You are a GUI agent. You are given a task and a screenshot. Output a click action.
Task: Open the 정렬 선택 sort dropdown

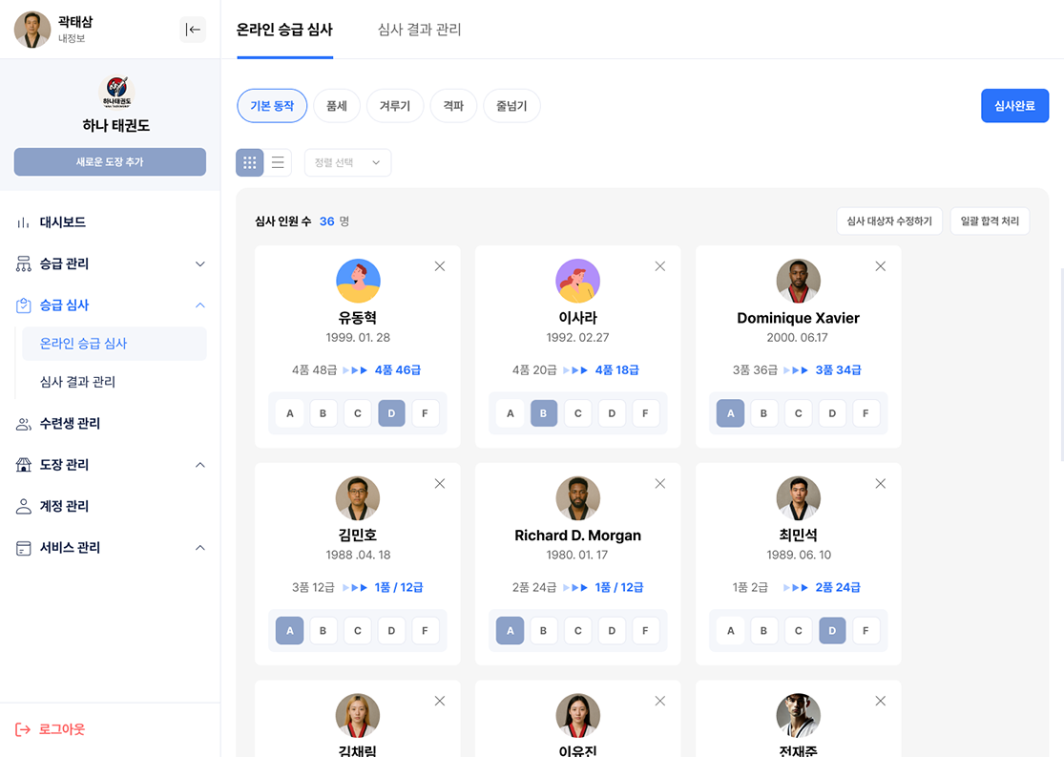click(x=347, y=162)
